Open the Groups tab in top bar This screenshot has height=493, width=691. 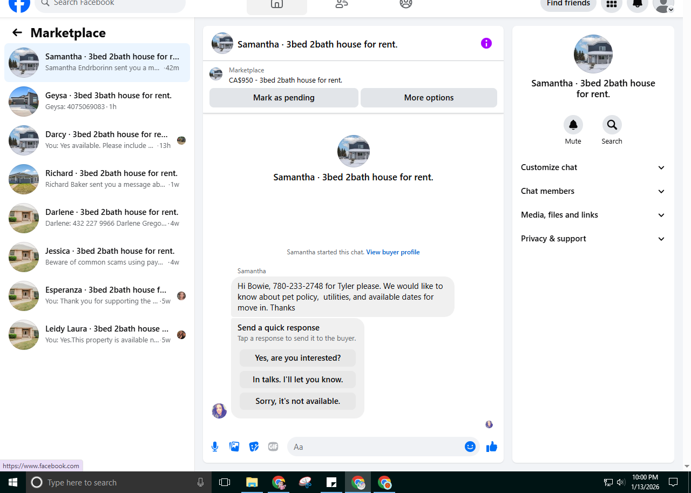coord(406,4)
